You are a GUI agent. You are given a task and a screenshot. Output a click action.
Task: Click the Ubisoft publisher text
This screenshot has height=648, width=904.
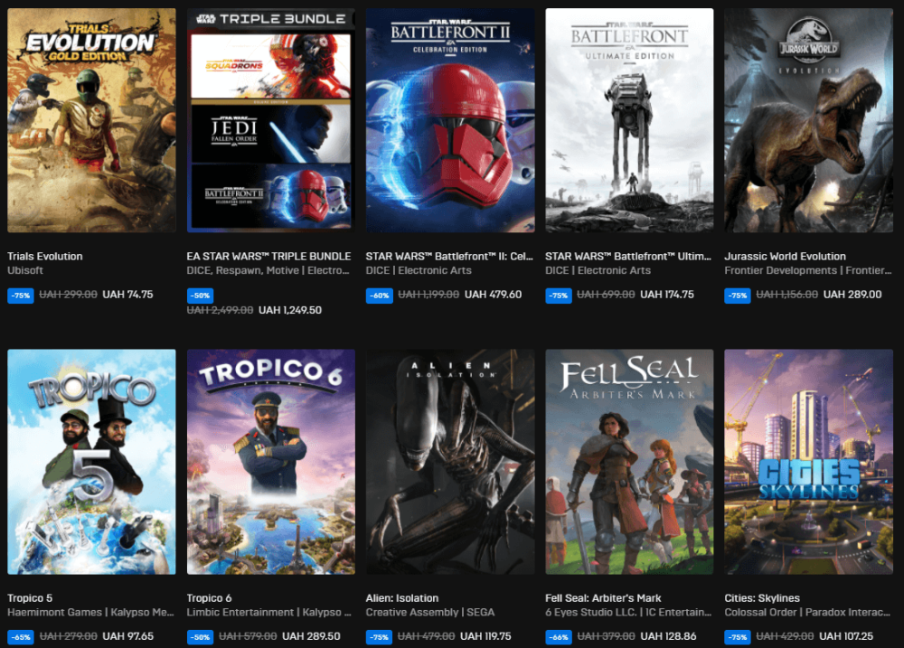pyautogui.click(x=25, y=270)
